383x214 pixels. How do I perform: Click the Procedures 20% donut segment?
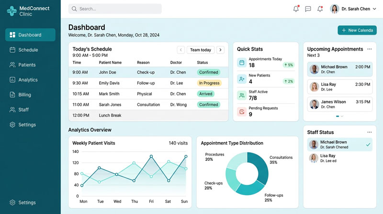[x=237, y=159]
